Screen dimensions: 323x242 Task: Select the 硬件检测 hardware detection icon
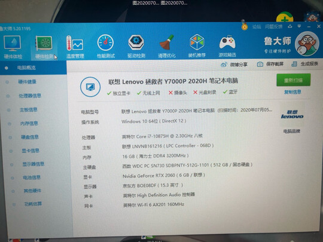coord(44,47)
